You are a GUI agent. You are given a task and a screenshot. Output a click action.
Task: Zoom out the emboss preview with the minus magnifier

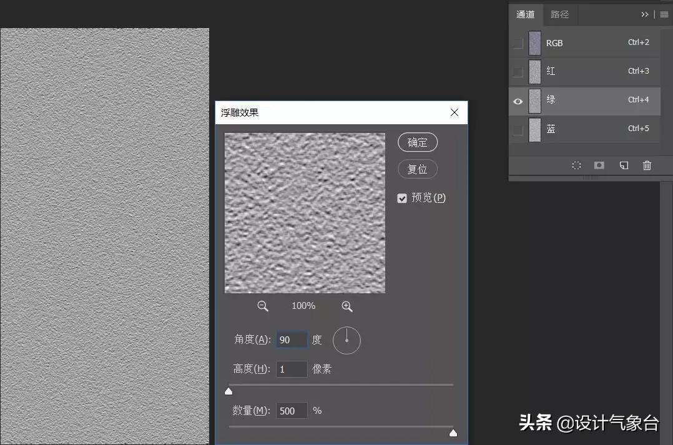pos(263,306)
